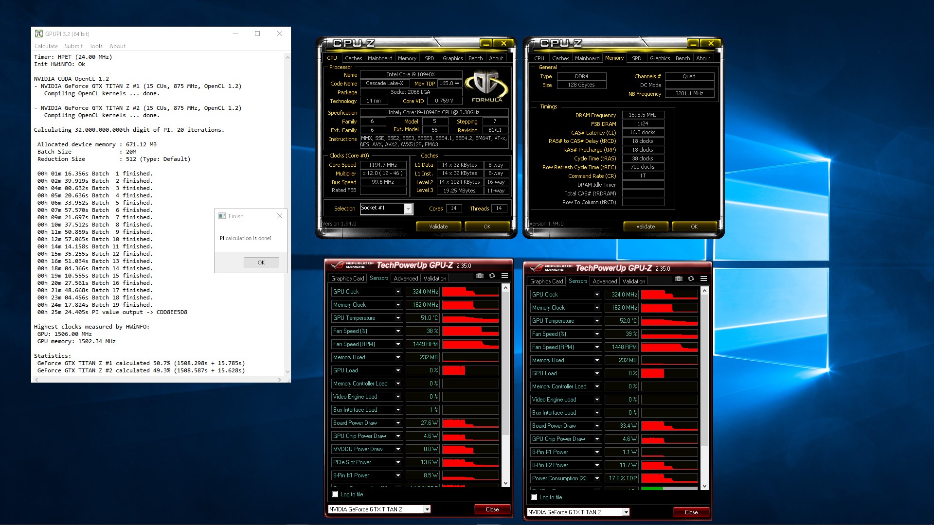
Task: Click GPU Load graph in left GPU-Z
Action: [x=470, y=370]
